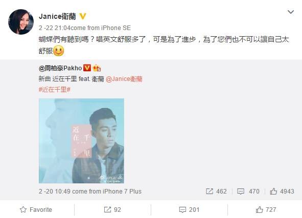Open the #近在千里# hashtag topic
The height and width of the screenshot is (218, 302).
pyautogui.click(x=55, y=90)
